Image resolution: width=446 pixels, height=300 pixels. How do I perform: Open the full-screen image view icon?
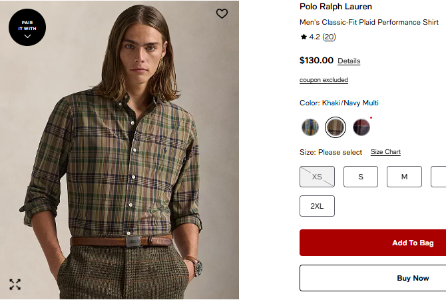click(x=15, y=285)
